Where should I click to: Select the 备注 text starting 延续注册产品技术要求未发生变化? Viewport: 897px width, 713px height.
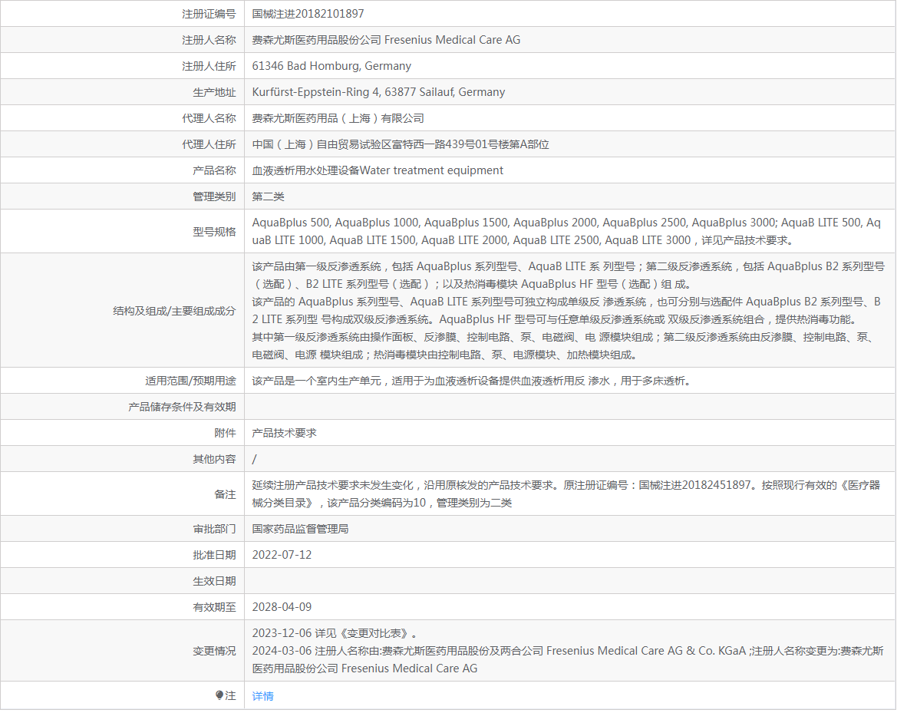point(566,493)
